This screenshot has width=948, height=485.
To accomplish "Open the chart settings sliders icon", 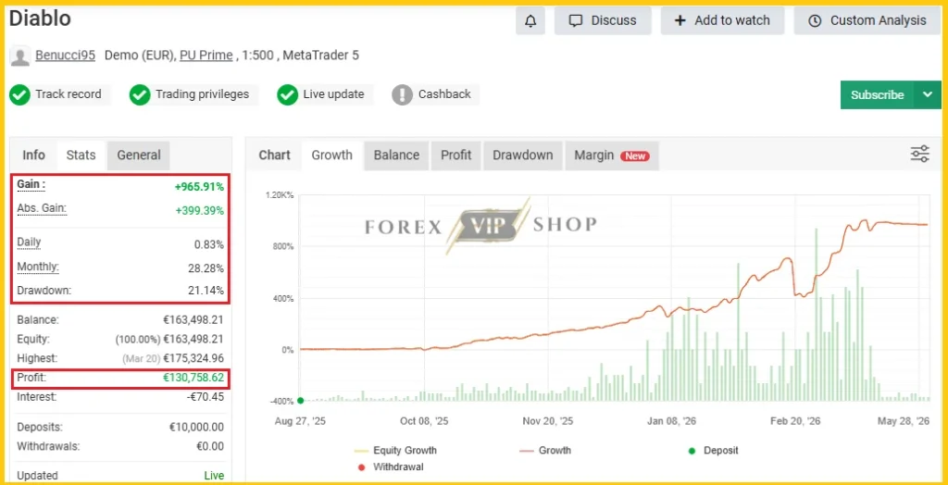I will [919, 155].
